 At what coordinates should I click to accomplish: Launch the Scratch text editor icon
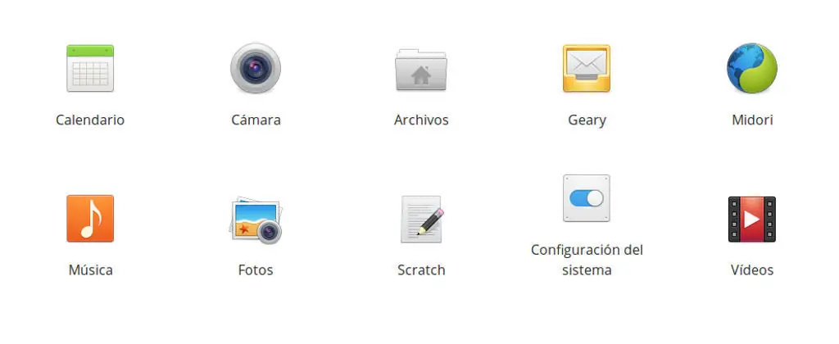pos(422,219)
